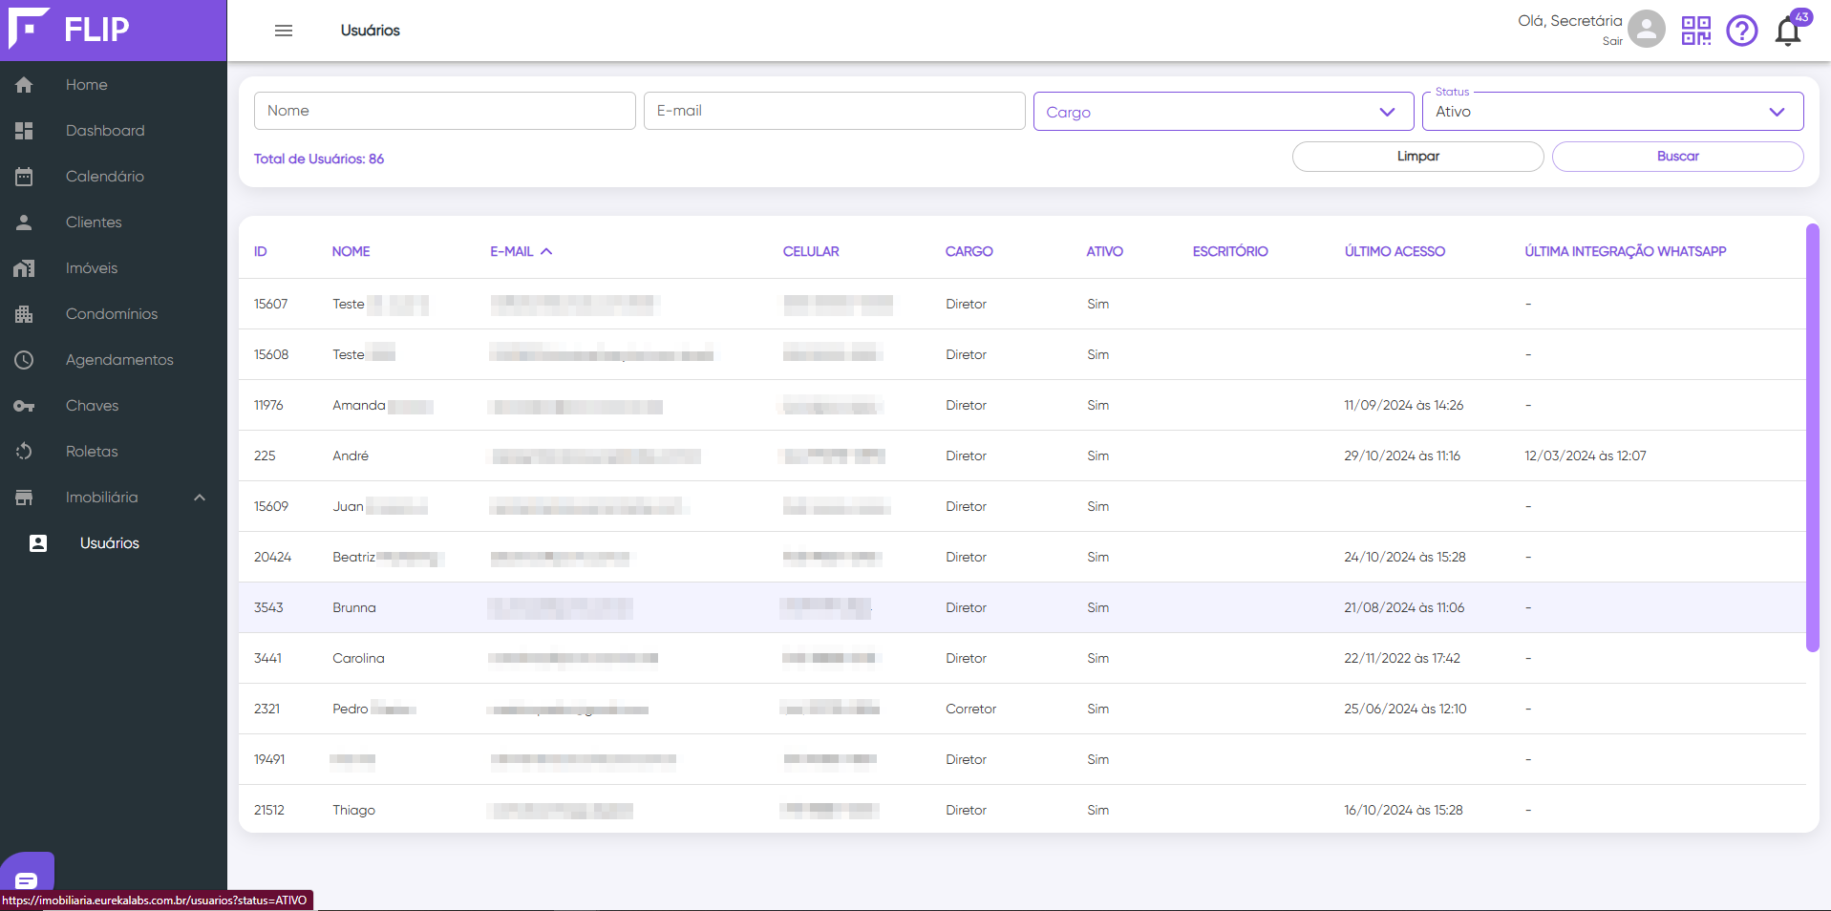Sort by CARGO column header

pos(969,251)
